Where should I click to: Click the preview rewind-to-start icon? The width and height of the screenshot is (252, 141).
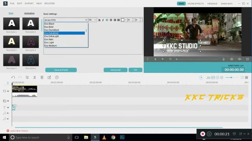148,59
